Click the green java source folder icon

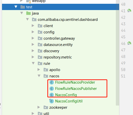28,13
